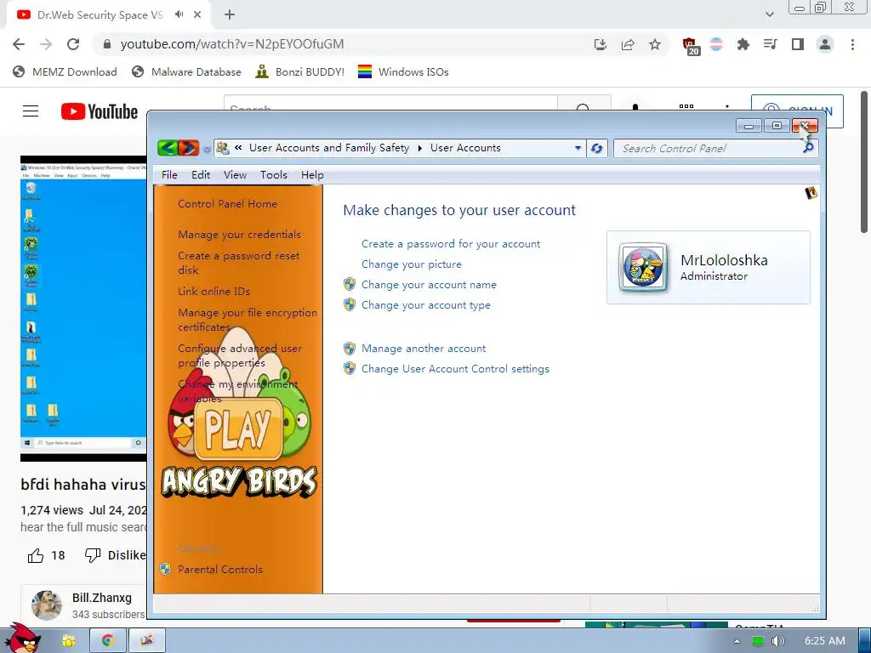
Task: Click the YouTube video player thumbnail
Action: (83, 308)
